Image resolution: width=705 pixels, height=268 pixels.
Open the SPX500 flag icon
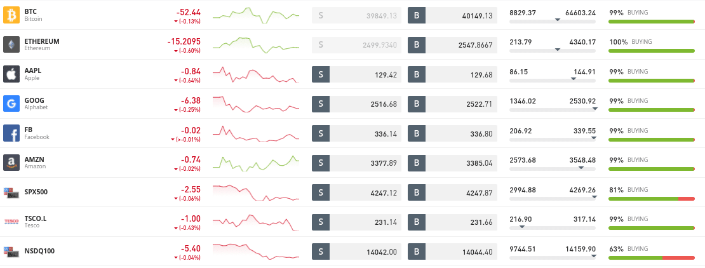pos(11,192)
